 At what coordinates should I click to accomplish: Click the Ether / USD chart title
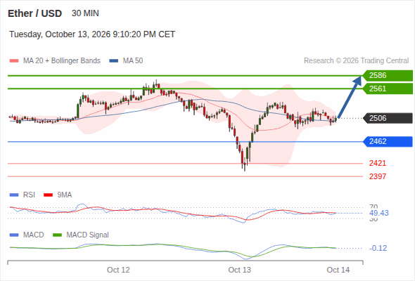coord(34,13)
